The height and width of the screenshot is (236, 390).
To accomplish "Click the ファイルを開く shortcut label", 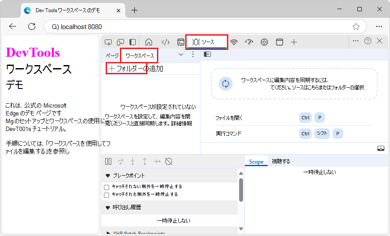I will click(x=229, y=118).
